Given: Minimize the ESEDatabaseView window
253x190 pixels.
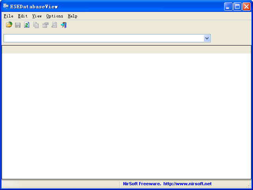Looking at the screenshot, I should coord(228,7).
